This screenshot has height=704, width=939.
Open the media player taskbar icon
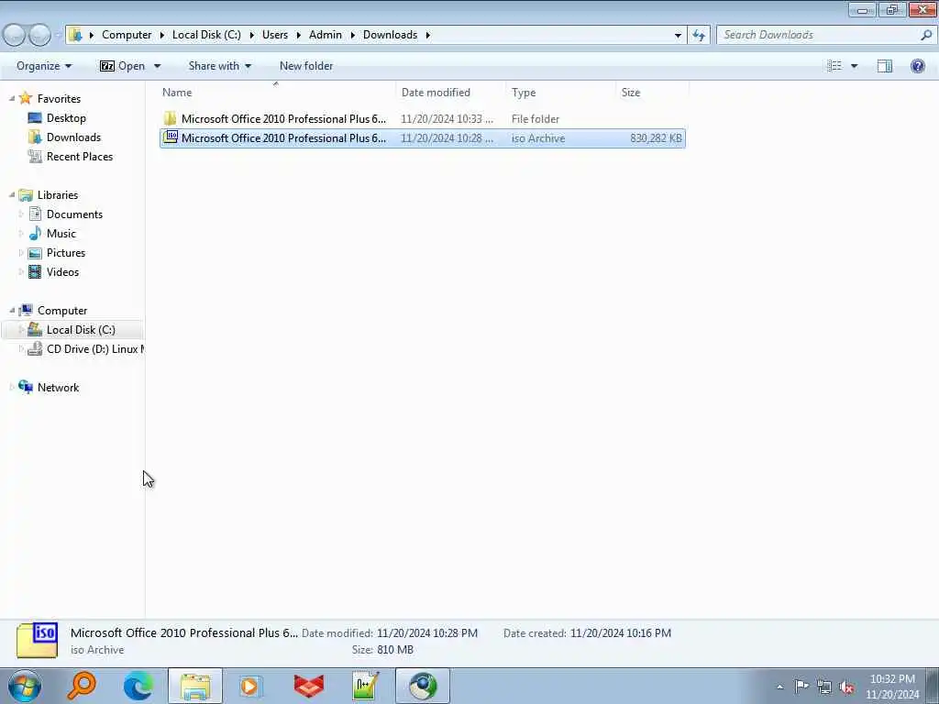(250, 686)
